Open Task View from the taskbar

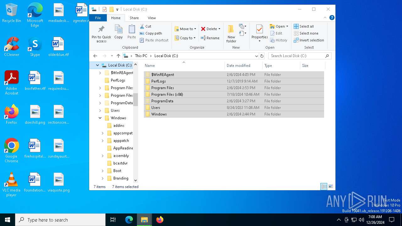pyautogui.click(x=113, y=220)
